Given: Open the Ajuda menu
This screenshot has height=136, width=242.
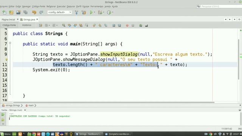Looking at the screenshot, I should (115, 6).
